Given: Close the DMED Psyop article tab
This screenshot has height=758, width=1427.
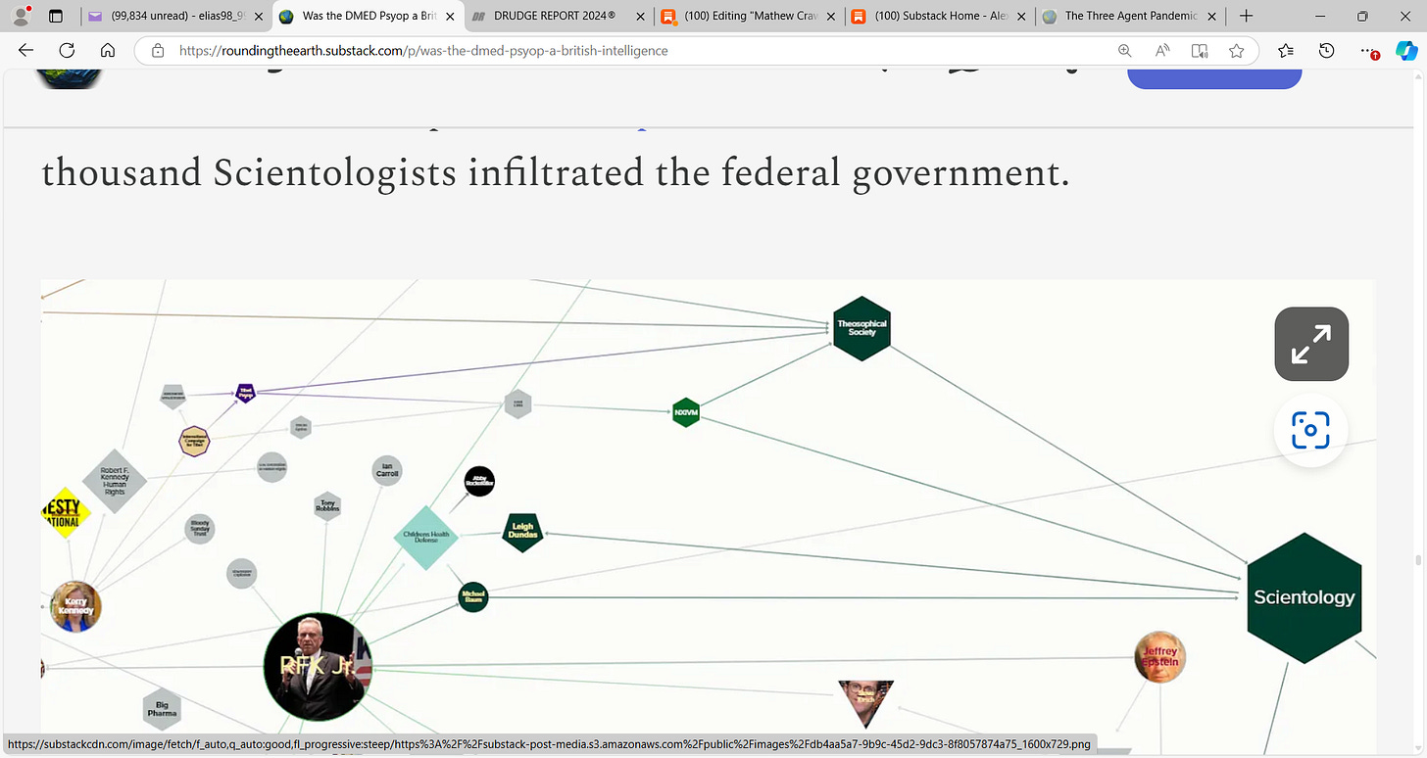Looking at the screenshot, I should [448, 17].
